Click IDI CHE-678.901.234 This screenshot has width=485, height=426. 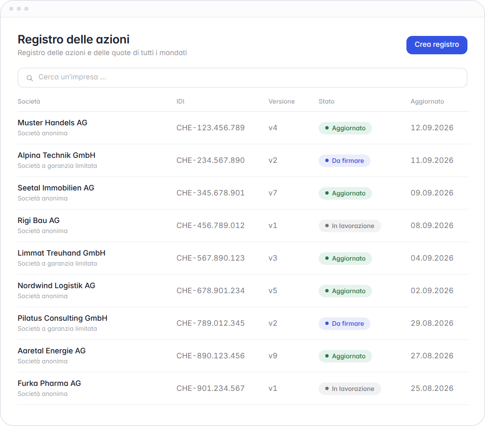tap(210, 291)
